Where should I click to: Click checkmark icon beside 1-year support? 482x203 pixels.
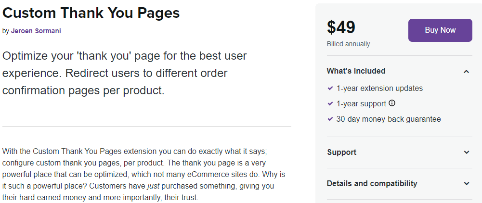tap(330, 104)
